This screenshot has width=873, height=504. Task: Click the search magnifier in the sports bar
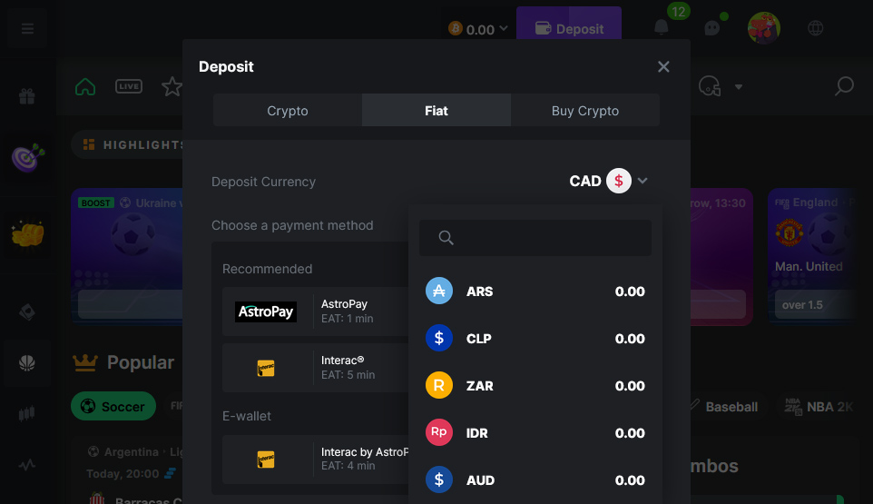click(x=844, y=86)
